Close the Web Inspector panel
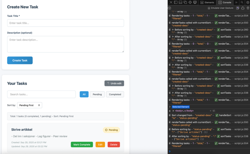The image size is (250, 154). click(x=171, y=2)
